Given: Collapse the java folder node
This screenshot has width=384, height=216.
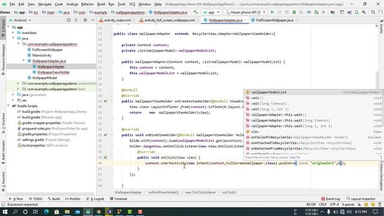Looking at the screenshot, I should pyautogui.click(x=13, y=38).
